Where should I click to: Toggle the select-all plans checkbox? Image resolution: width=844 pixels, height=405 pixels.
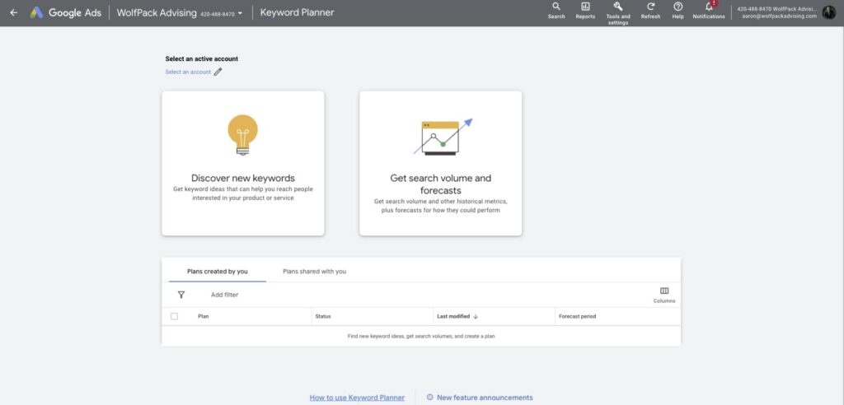pyautogui.click(x=174, y=316)
